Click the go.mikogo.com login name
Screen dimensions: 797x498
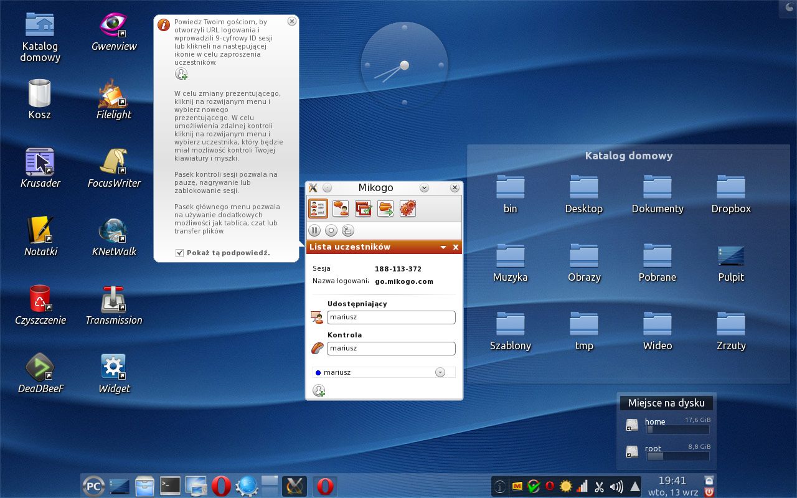[404, 281]
